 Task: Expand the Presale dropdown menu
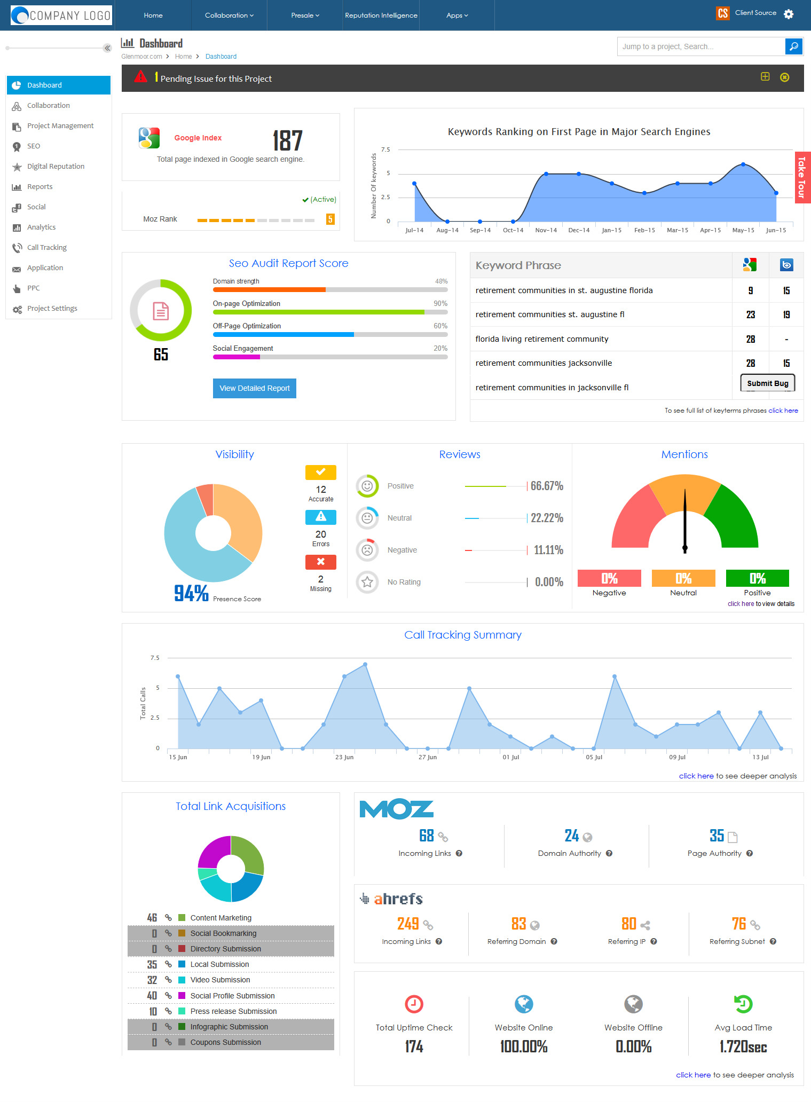coord(305,15)
